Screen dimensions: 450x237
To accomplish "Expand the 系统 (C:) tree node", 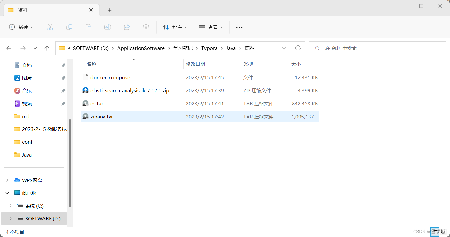I will pyautogui.click(x=11, y=206).
